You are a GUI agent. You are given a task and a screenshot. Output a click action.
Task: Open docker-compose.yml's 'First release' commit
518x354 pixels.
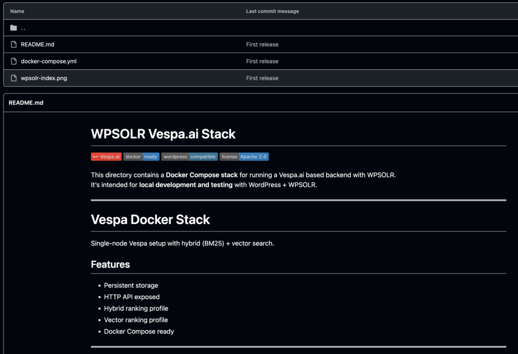pyautogui.click(x=262, y=61)
